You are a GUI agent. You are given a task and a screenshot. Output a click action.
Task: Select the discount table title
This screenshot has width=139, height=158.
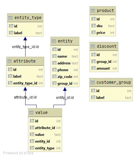pyautogui.click(x=107, y=46)
